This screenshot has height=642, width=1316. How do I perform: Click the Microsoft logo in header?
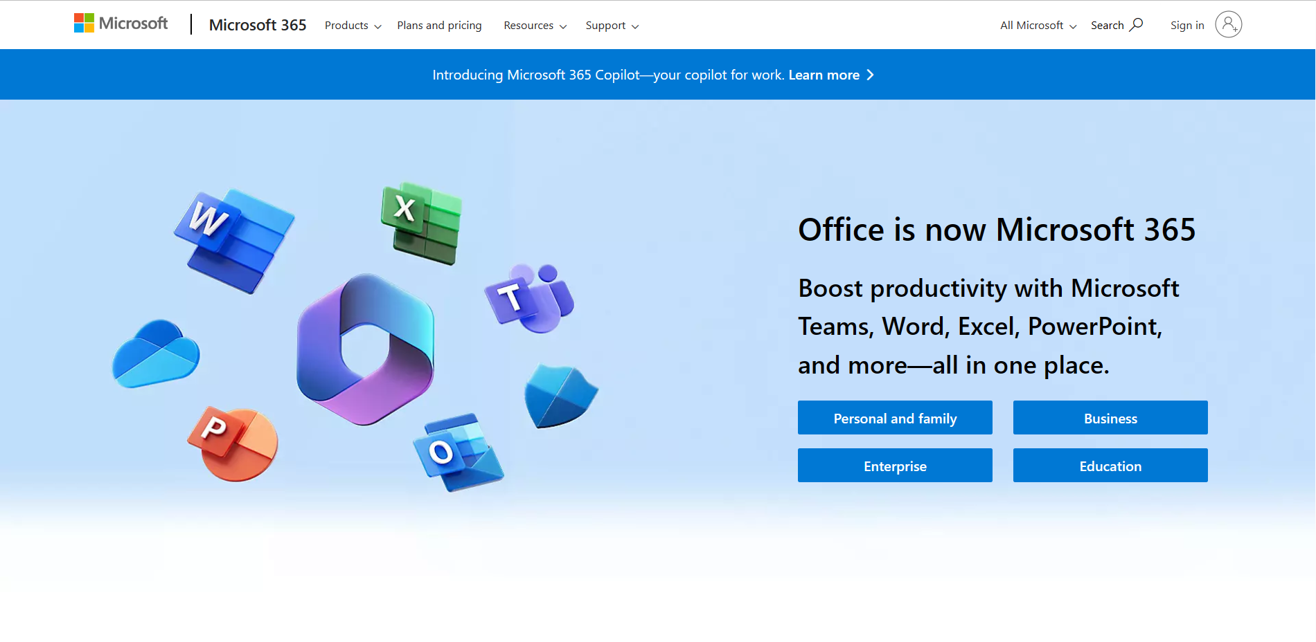click(x=121, y=24)
